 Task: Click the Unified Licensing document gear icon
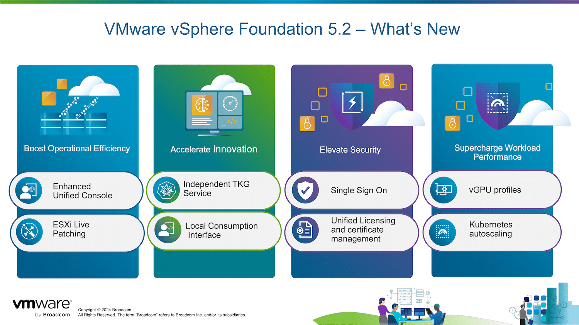point(305,230)
